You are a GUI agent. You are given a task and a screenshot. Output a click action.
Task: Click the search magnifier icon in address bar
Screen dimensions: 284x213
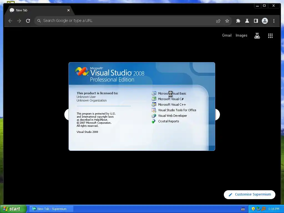tap(39, 21)
